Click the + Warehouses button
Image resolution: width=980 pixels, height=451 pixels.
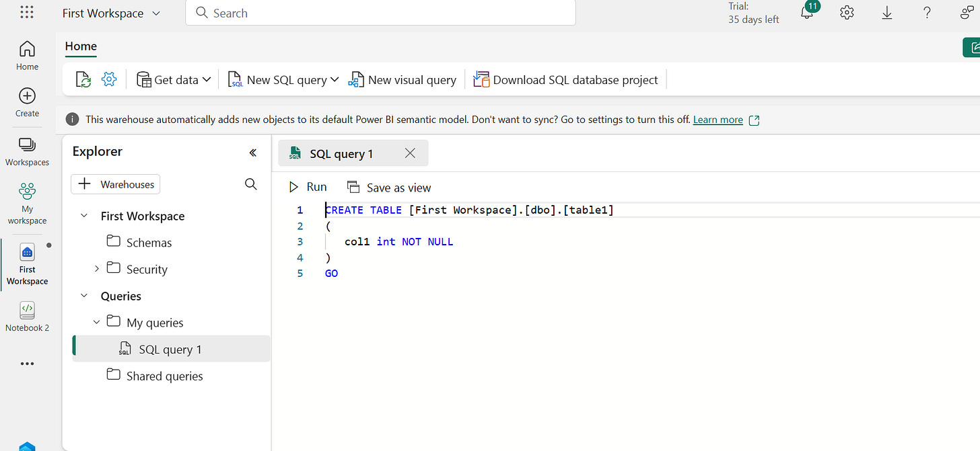[116, 184]
